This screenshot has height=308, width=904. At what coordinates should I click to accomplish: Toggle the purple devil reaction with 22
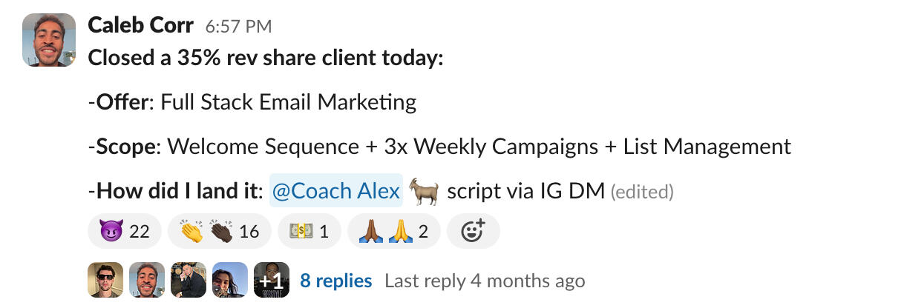click(x=123, y=232)
